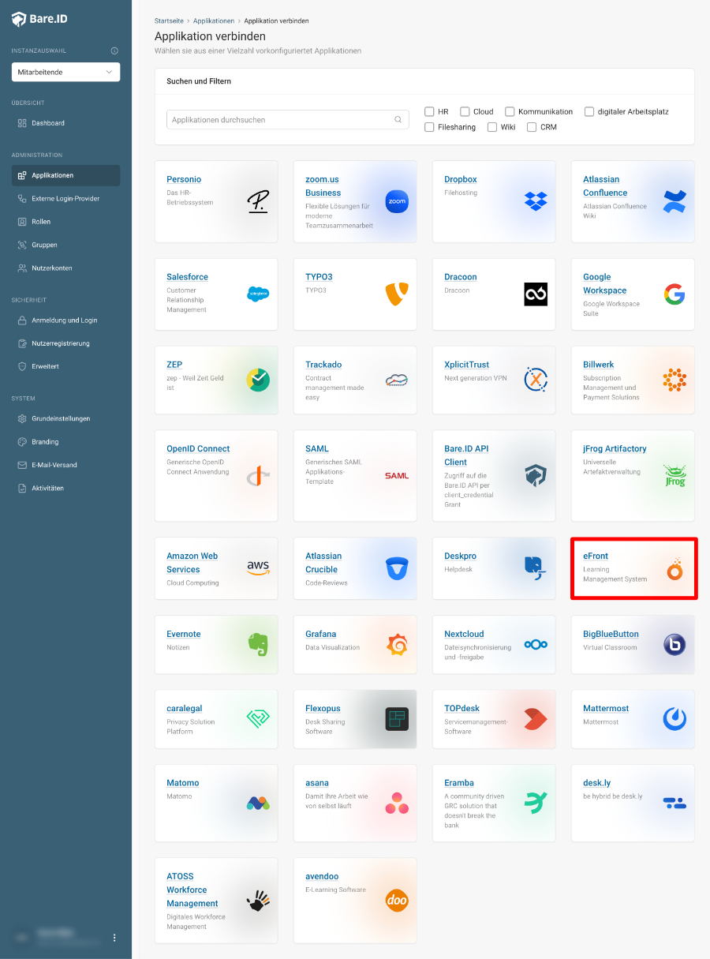
Task: Click the Evernote elephant logo
Action: pos(258,645)
